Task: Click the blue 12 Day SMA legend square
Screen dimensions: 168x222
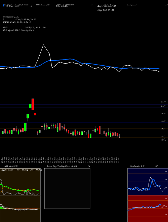Action: [x=3, y=5]
